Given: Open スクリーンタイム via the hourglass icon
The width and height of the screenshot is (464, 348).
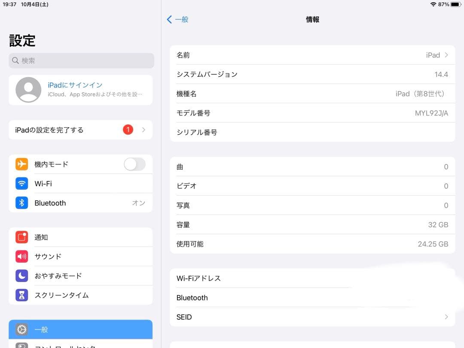Looking at the screenshot, I should click(x=22, y=295).
